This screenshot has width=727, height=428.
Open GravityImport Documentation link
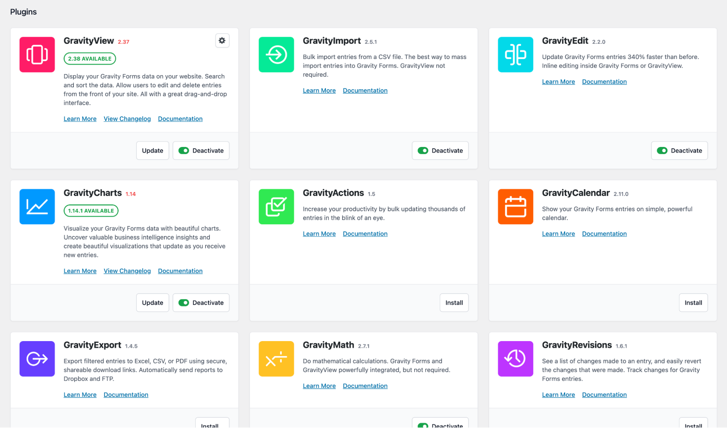365,91
